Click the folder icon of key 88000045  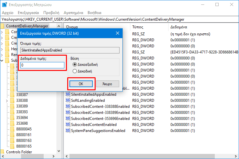pos(12,129)
